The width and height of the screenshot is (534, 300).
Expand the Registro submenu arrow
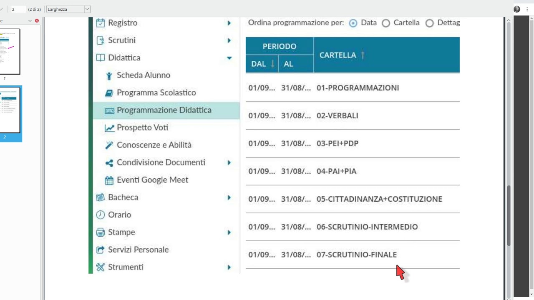click(x=229, y=23)
